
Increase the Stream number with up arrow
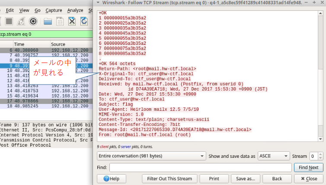320,154
